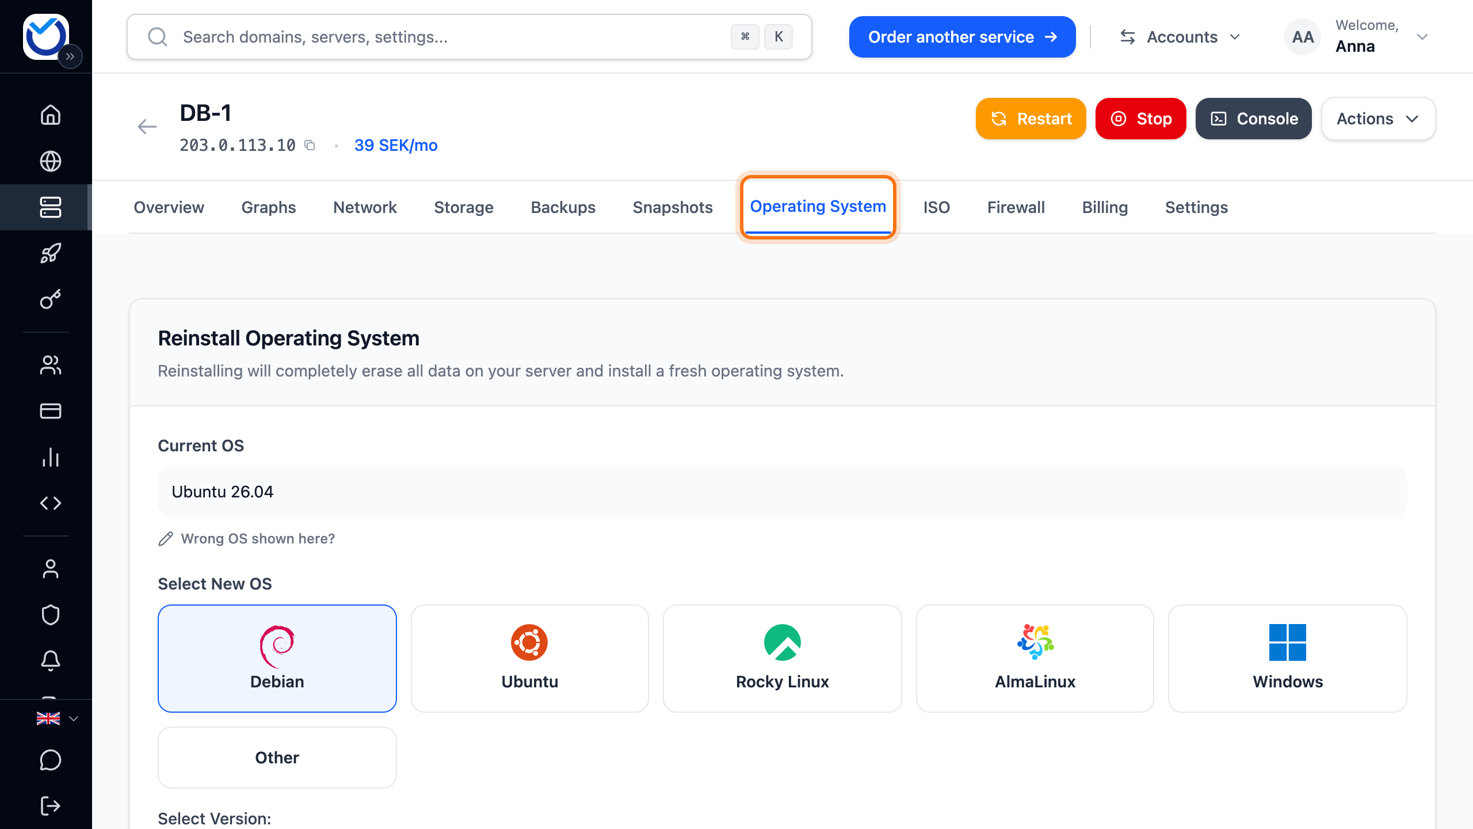
Task: Click the Wrong OS shown here link
Action: pyautogui.click(x=258, y=539)
